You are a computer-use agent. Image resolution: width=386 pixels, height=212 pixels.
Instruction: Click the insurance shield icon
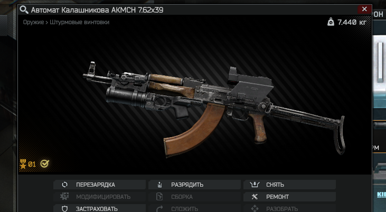coord(64,209)
